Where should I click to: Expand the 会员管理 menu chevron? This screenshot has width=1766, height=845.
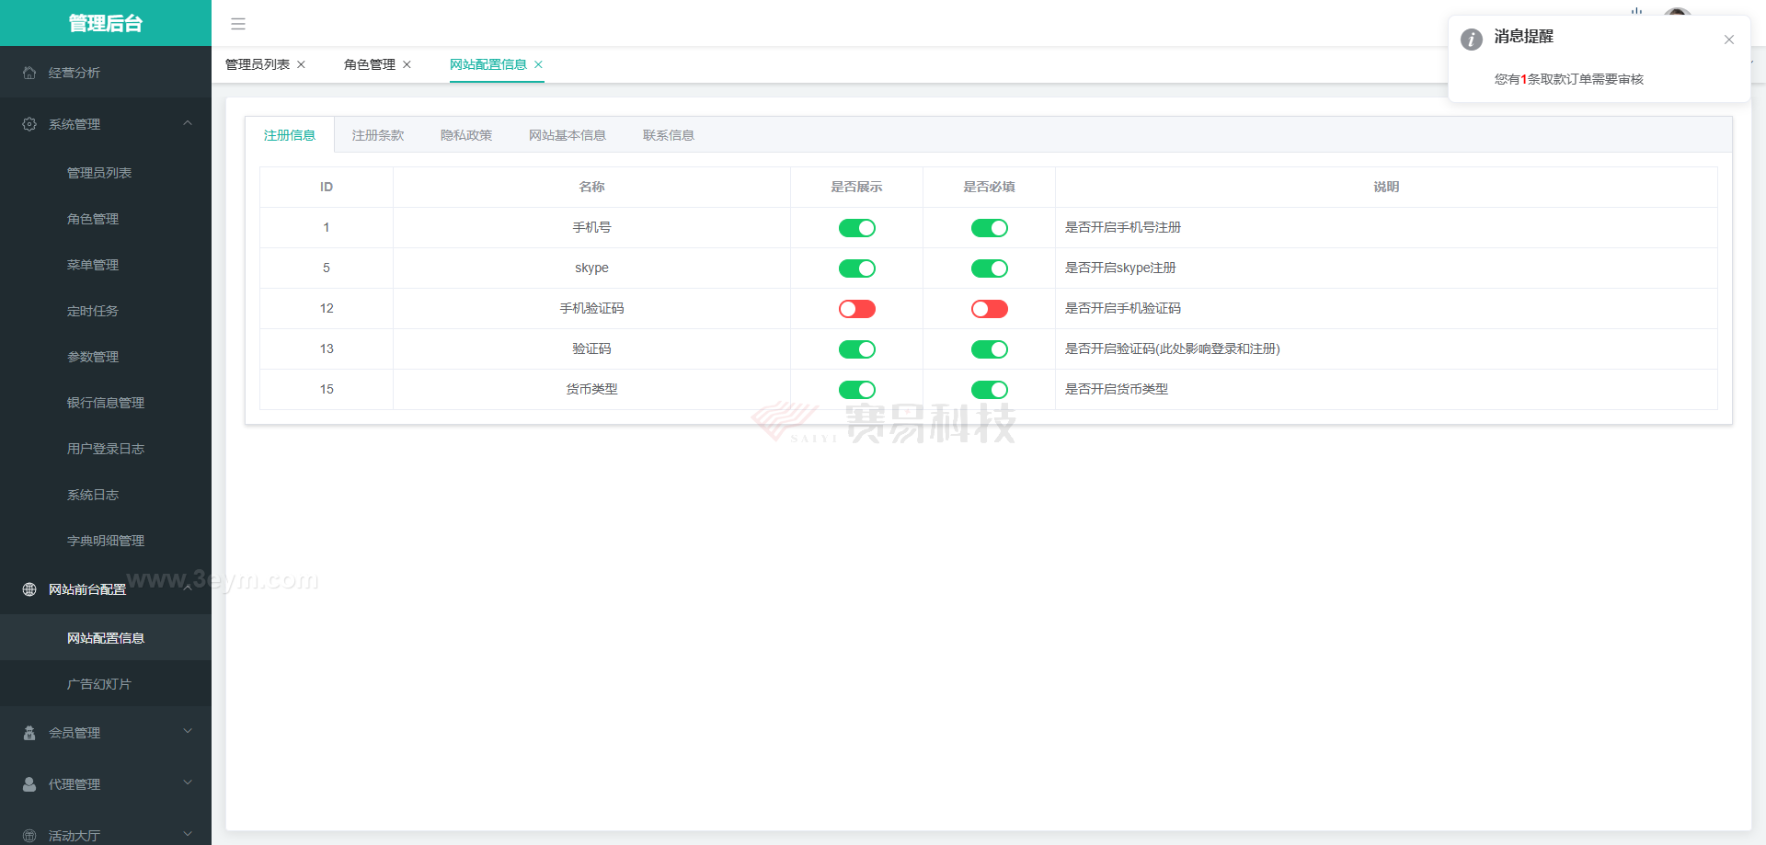(188, 732)
